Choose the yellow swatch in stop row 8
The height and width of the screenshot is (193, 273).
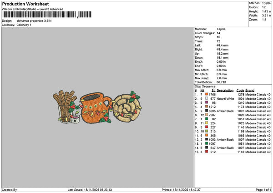(x=207, y=123)
